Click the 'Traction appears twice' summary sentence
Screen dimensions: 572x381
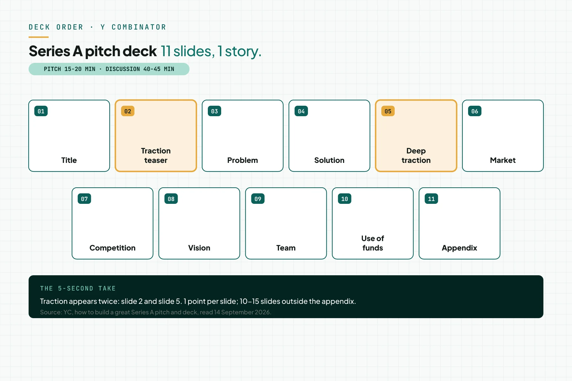[198, 301]
